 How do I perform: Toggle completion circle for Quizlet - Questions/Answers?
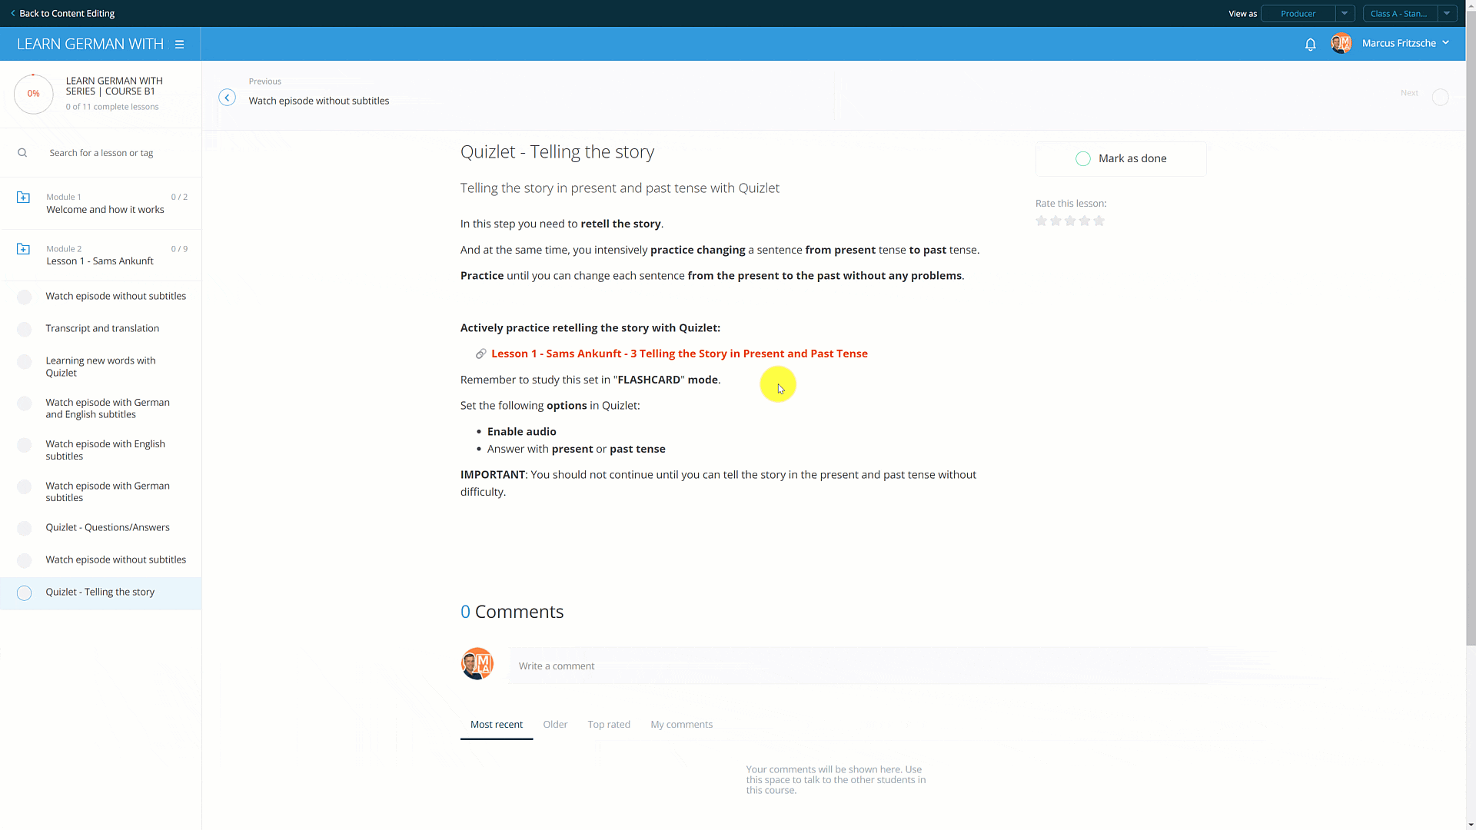pos(25,528)
